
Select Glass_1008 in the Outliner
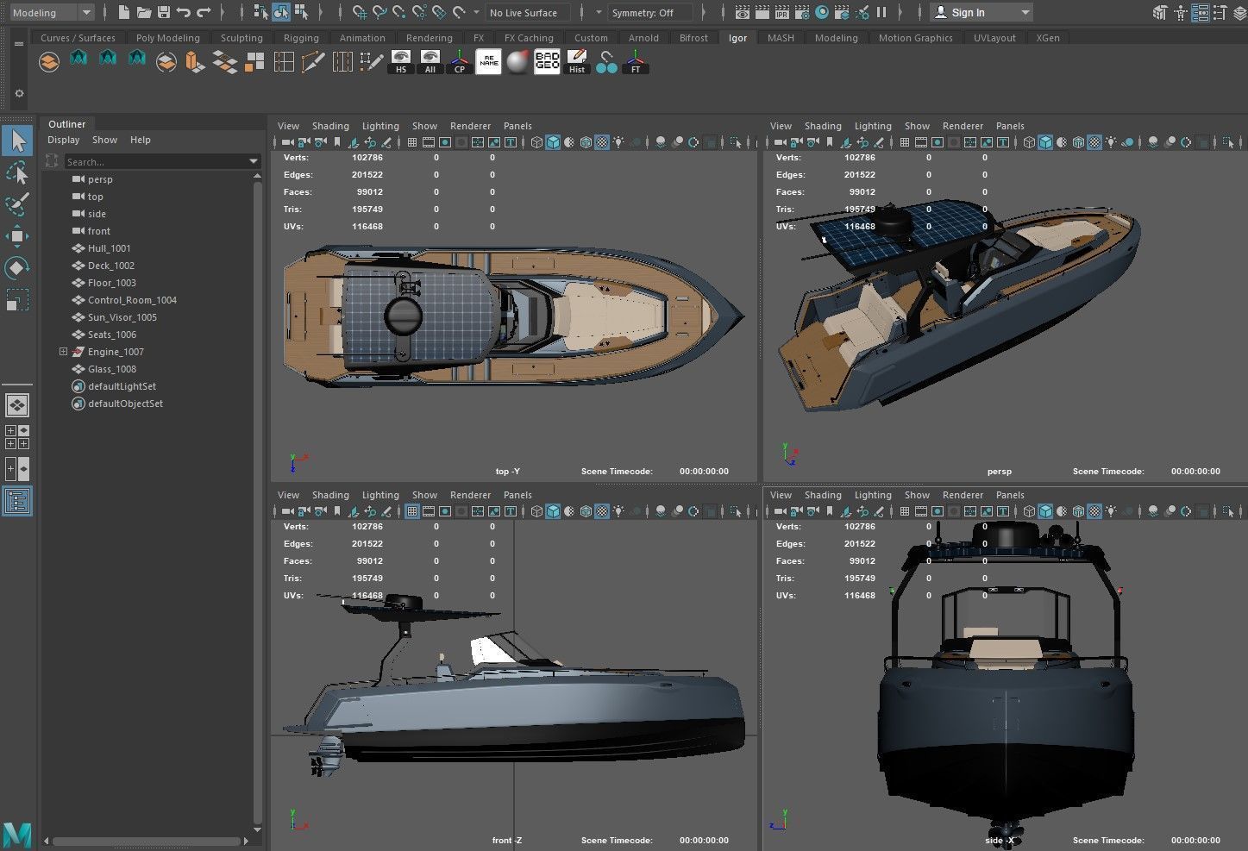[x=112, y=369]
